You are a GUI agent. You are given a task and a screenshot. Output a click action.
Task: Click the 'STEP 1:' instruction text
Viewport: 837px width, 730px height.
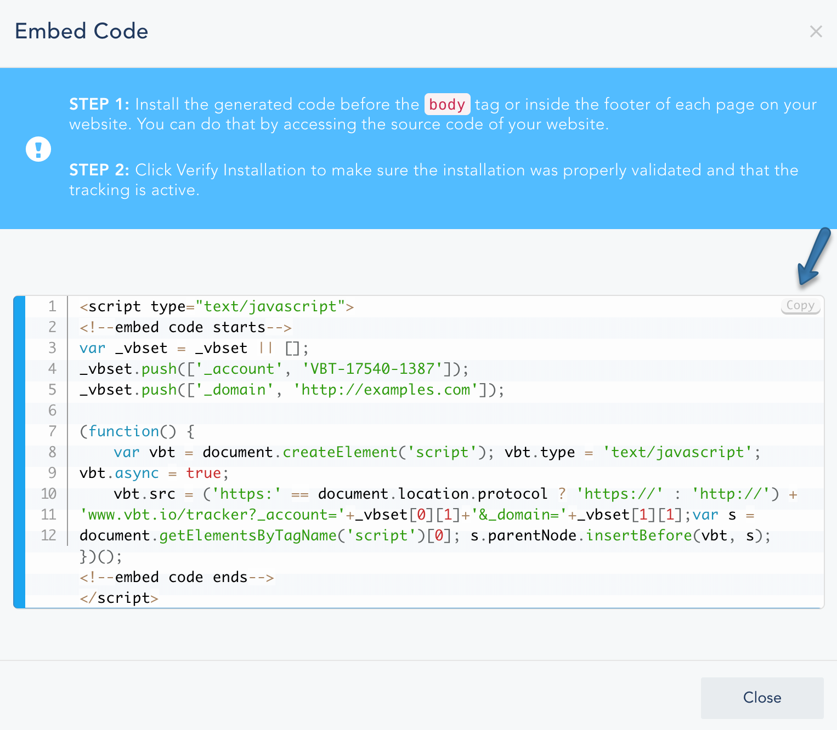click(x=99, y=104)
